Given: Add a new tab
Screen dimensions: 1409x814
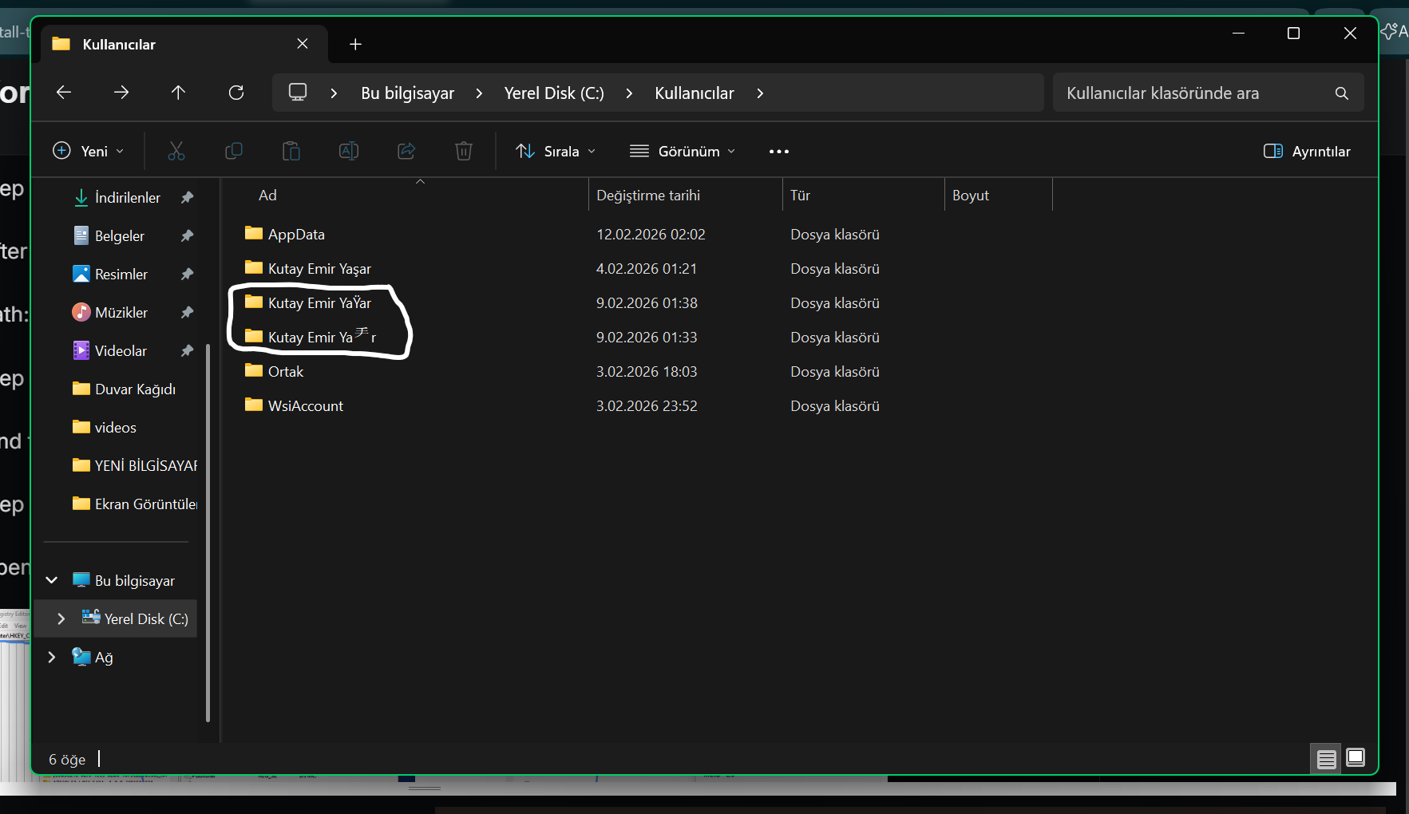Looking at the screenshot, I should [356, 45].
